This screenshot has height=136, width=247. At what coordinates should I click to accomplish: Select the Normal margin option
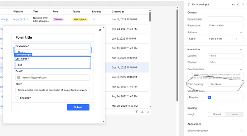point(217,114)
